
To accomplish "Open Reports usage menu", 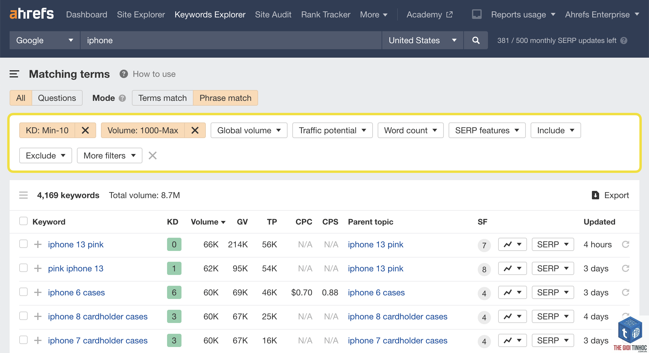I will 523,14.
